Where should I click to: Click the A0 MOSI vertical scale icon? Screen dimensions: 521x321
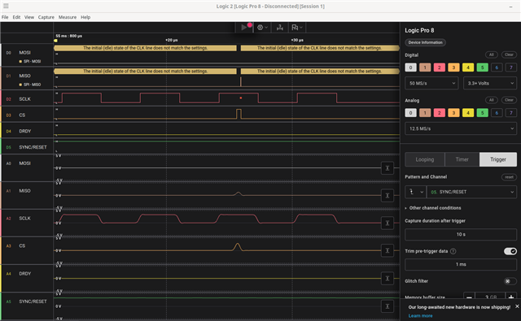(x=387, y=168)
